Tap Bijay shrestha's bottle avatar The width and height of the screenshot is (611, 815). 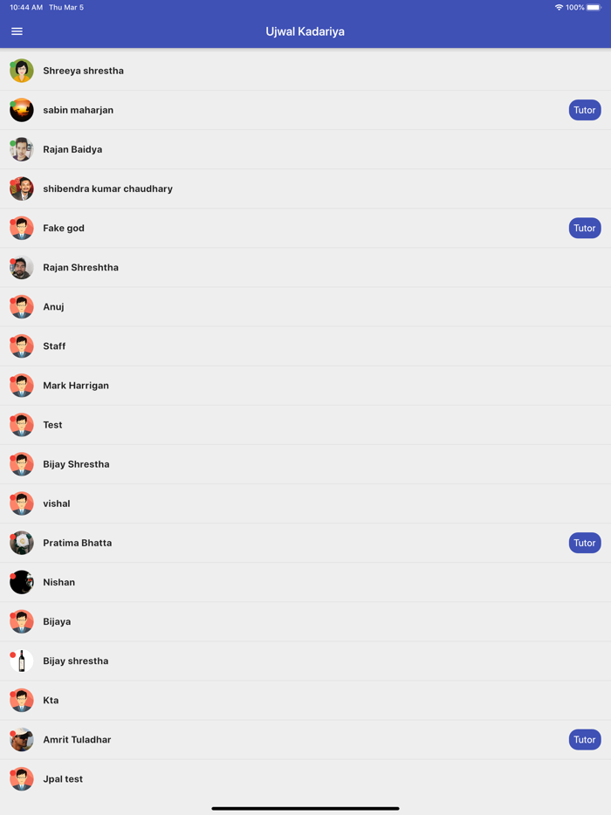22,661
